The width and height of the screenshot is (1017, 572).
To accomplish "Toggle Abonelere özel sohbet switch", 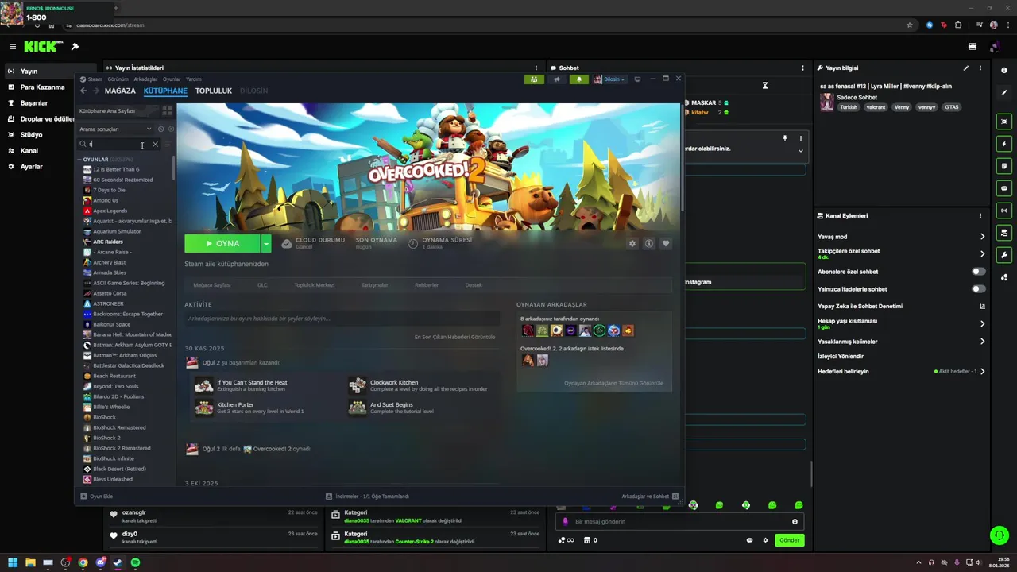I will tap(979, 272).
